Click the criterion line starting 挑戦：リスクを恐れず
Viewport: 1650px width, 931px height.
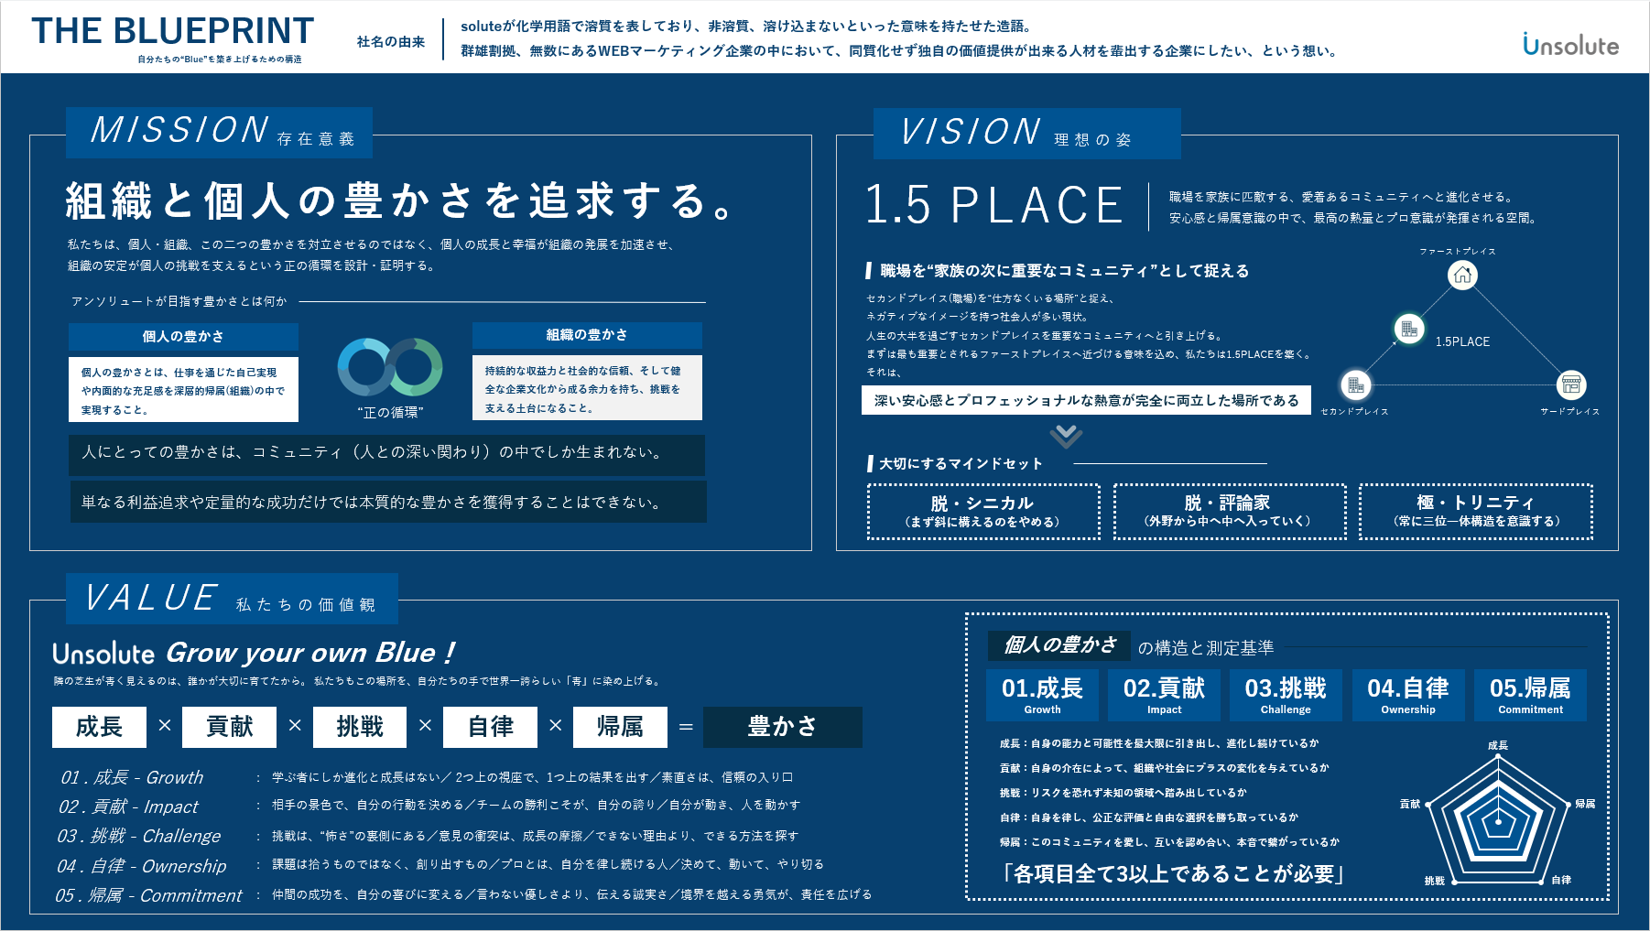1124,793
